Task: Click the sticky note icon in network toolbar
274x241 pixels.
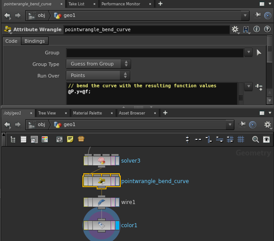Action: pyautogui.click(x=70, y=139)
